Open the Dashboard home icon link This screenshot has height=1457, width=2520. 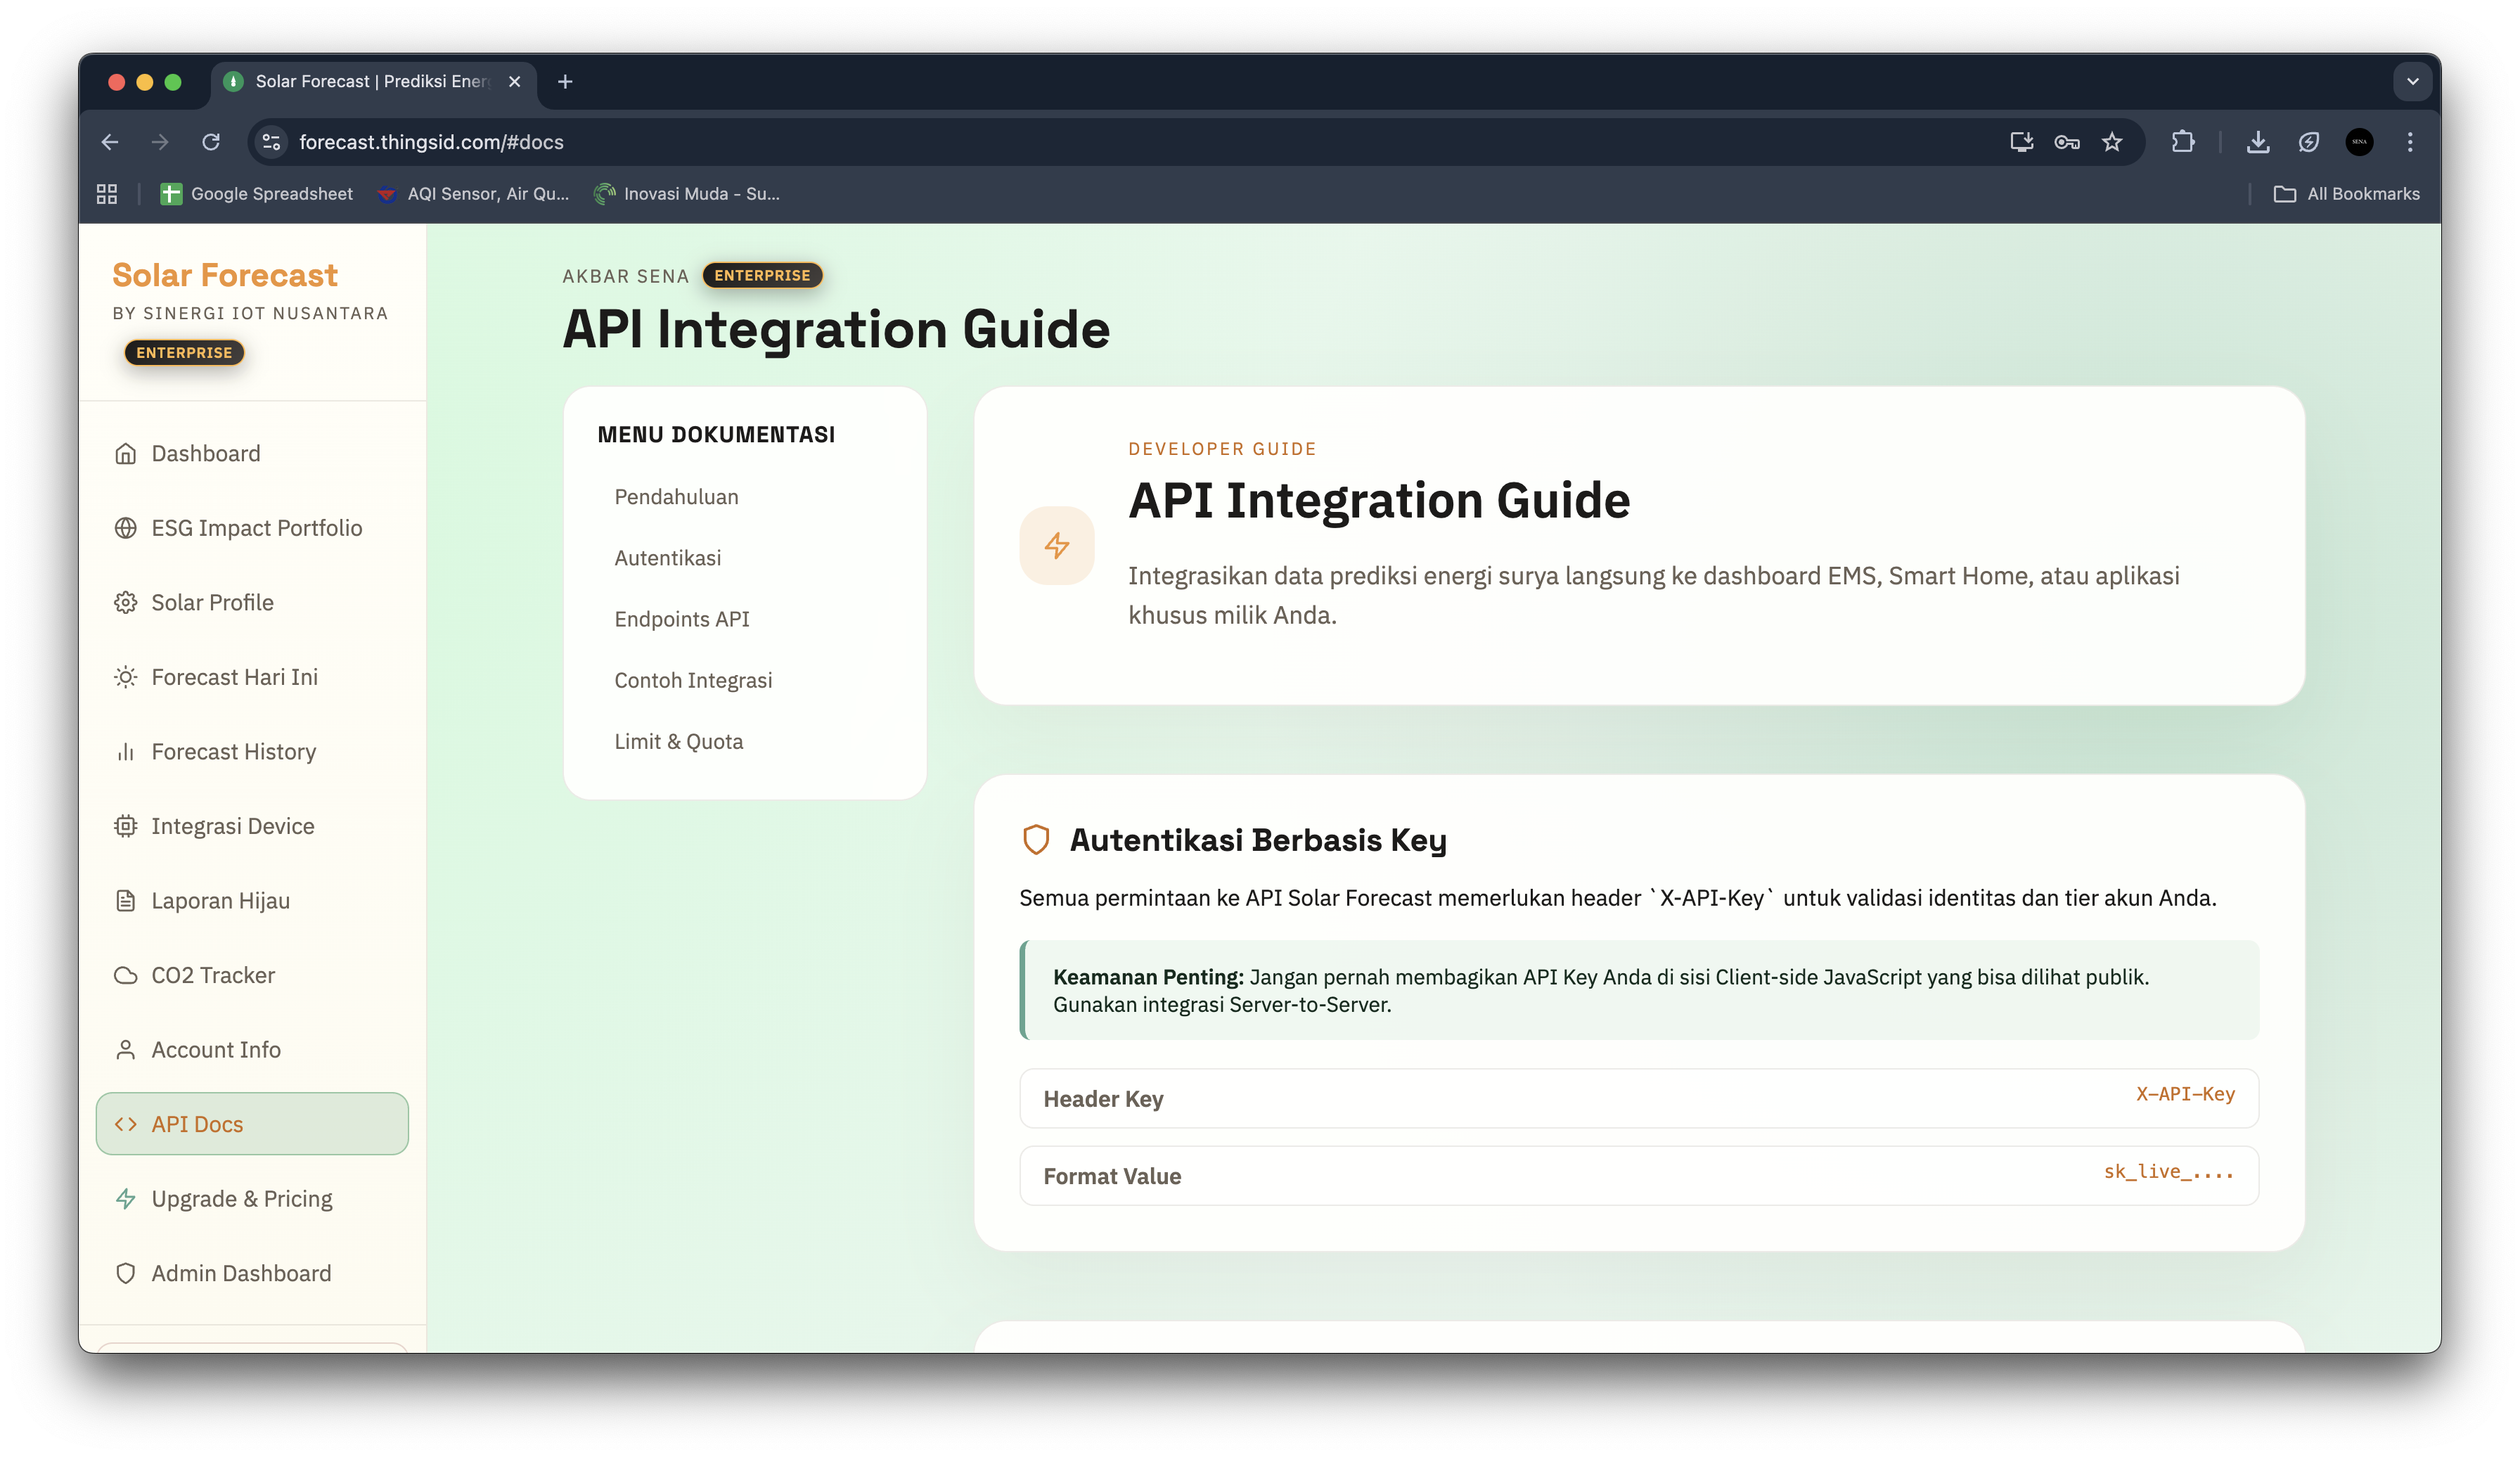click(125, 454)
